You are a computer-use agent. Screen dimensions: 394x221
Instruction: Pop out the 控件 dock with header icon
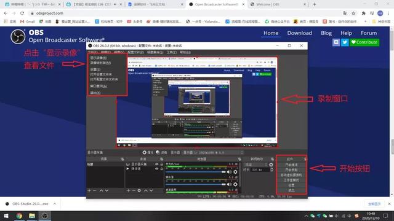click(x=305, y=159)
